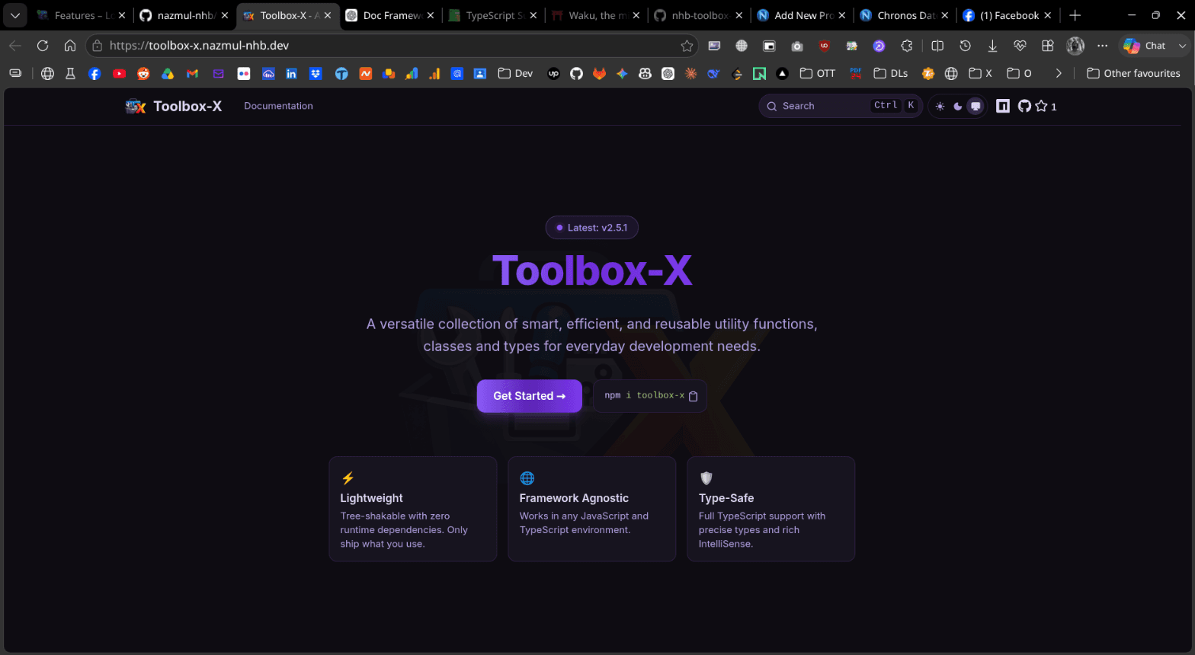
Task: Open the GitHub bookmark in favourites bar
Action: [576, 74]
